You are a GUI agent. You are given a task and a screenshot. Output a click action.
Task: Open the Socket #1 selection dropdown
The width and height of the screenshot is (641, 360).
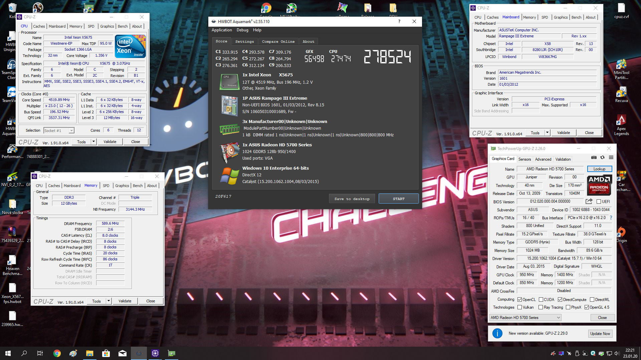tap(59, 131)
